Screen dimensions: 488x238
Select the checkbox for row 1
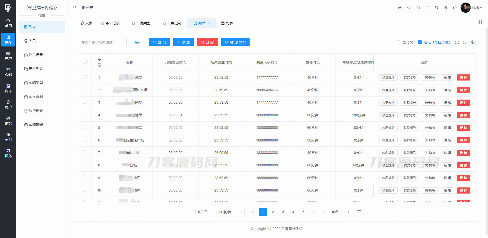pyautogui.click(x=85, y=77)
